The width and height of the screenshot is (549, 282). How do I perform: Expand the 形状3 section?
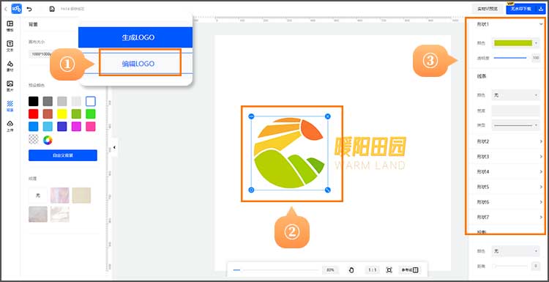(509, 156)
